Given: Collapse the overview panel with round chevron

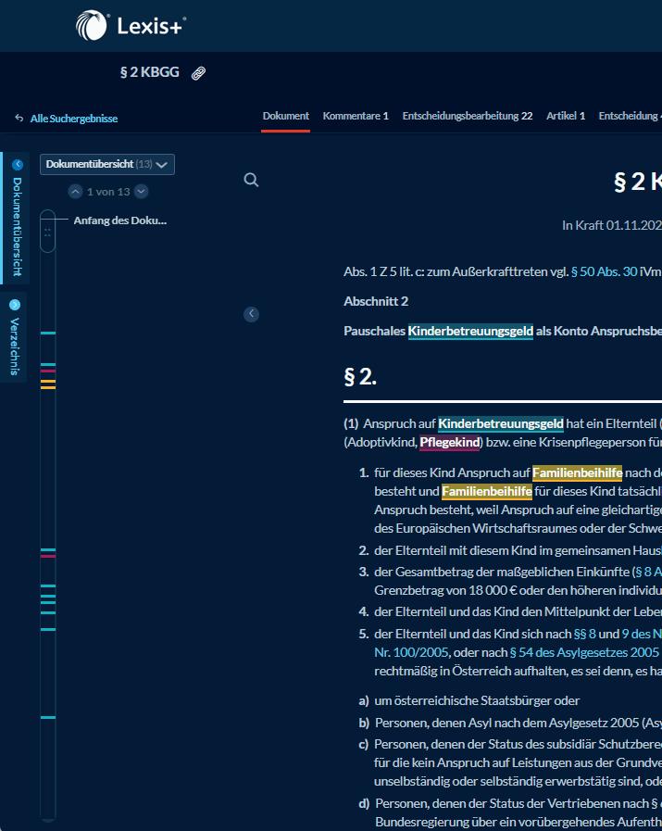Looking at the screenshot, I should click(251, 314).
